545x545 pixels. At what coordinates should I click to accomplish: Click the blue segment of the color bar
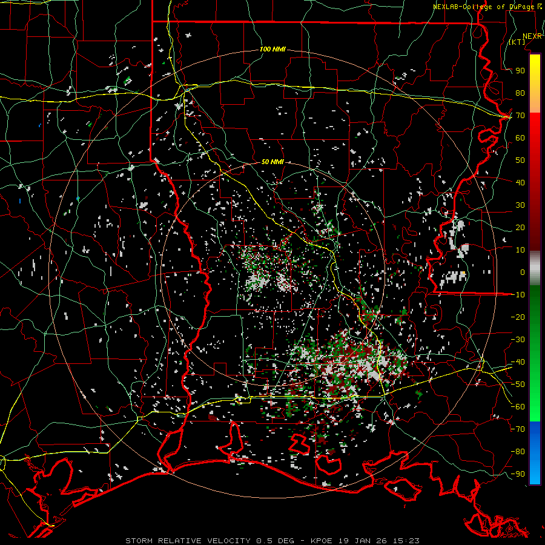535,452
